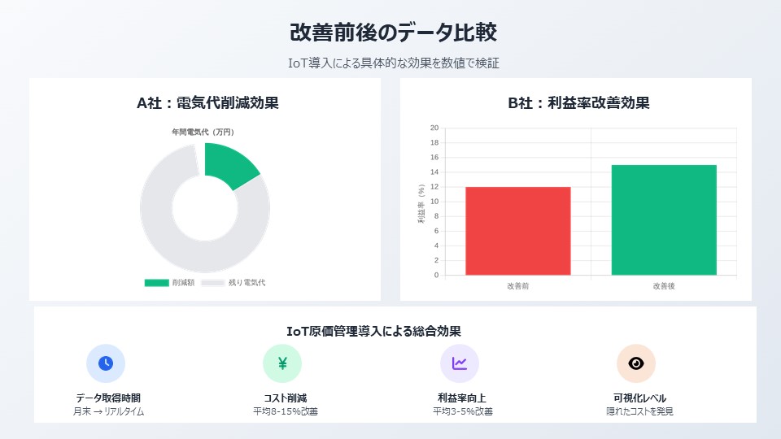
Task: Click the 利益率向上 label
Action: coord(462,398)
